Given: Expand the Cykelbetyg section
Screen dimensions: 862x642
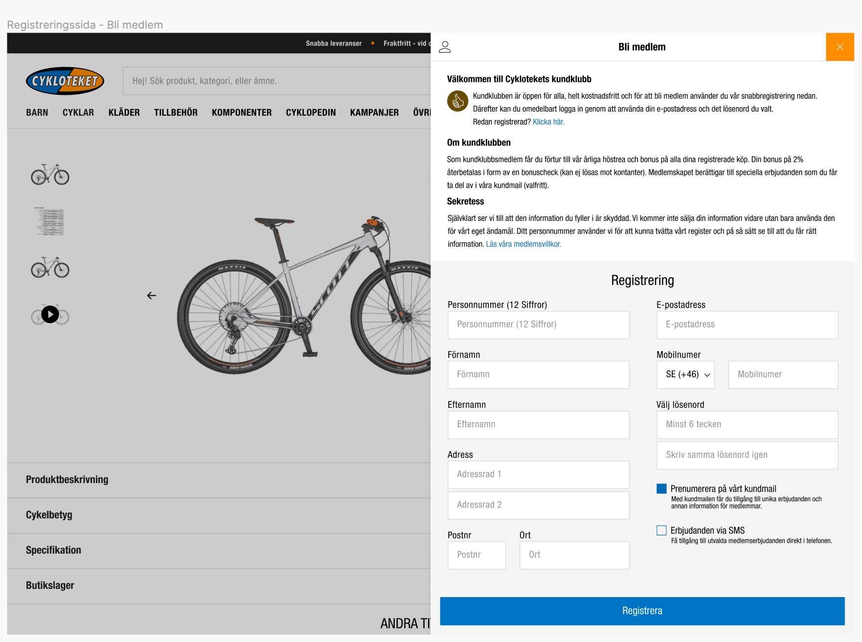Looking at the screenshot, I should click(219, 515).
